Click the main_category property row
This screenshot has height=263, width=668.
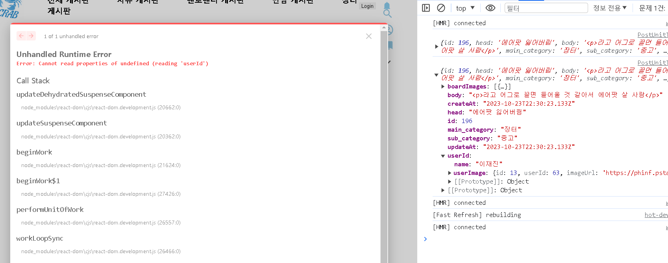(484, 130)
